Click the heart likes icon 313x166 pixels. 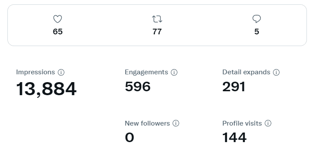click(x=57, y=19)
